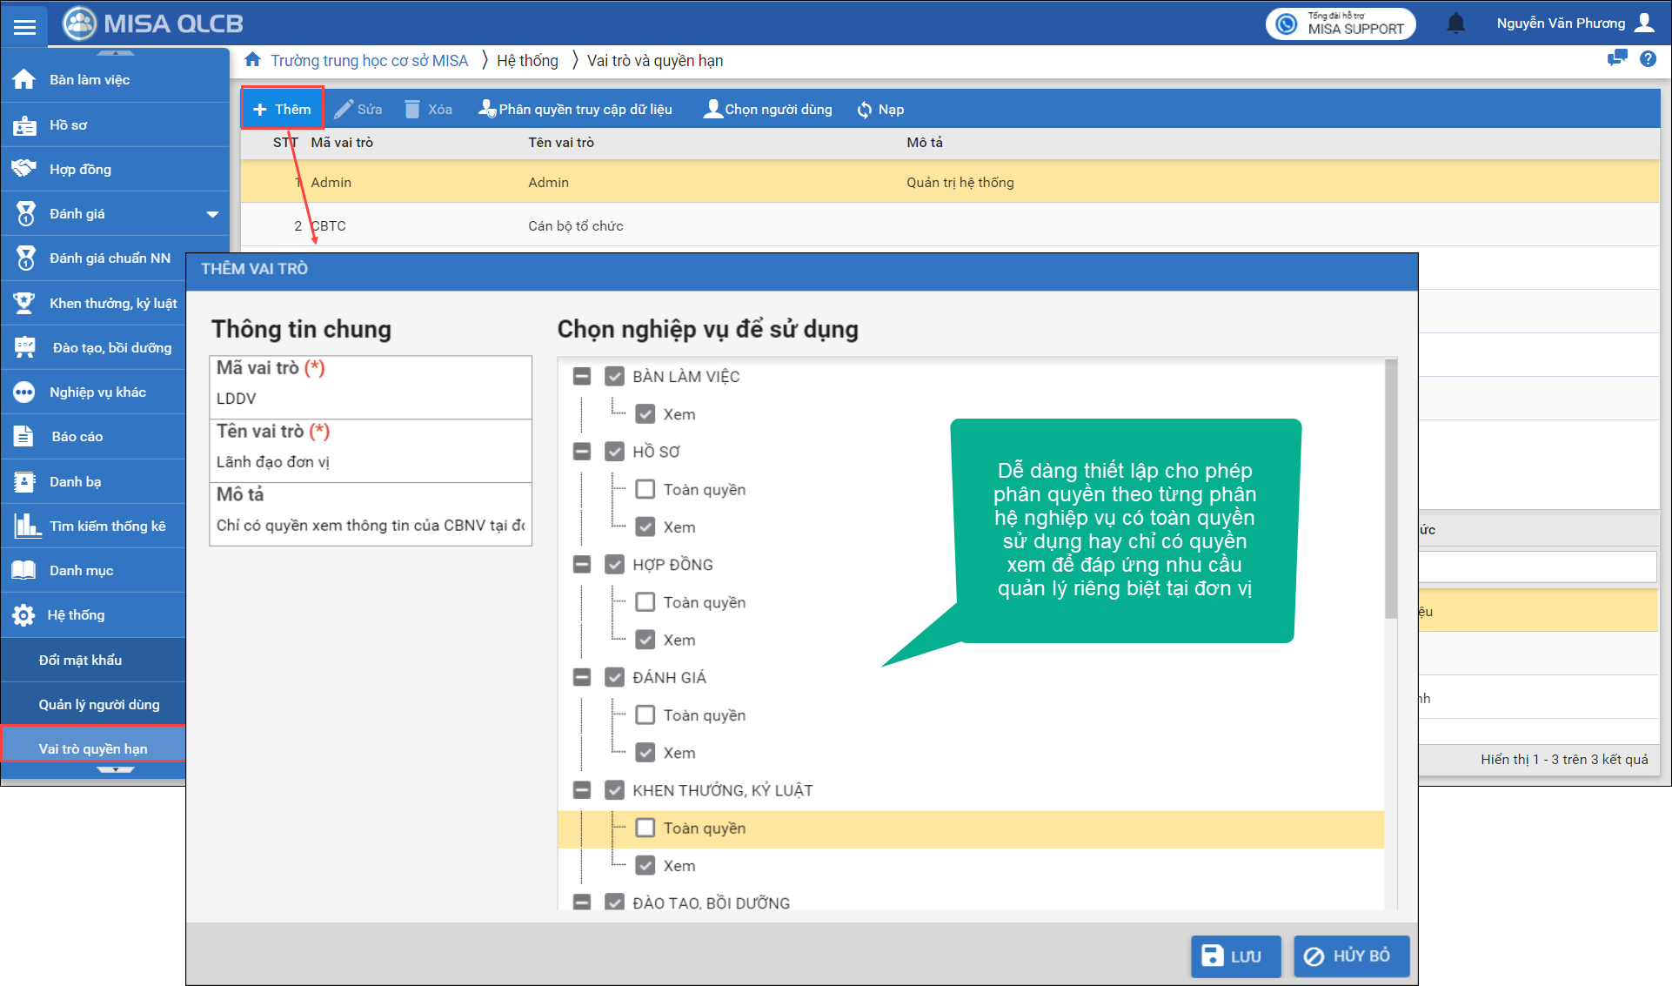
Task: Click the Mã vai trò input field
Action: coord(370,399)
